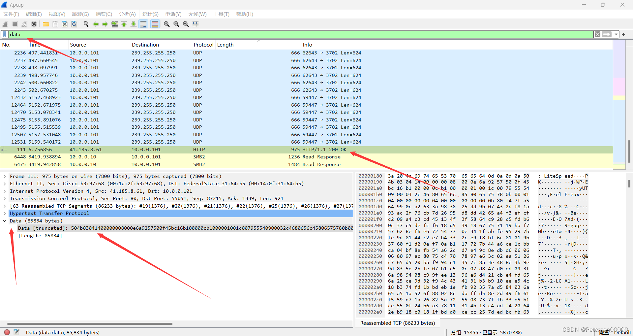Image resolution: width=633 pixels, height=336 pixels.
Task: Go forward to the next packet
Action: point(105,24)
